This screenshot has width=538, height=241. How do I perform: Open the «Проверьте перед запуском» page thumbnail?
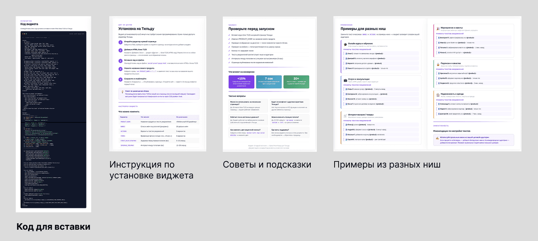(270, 84)
